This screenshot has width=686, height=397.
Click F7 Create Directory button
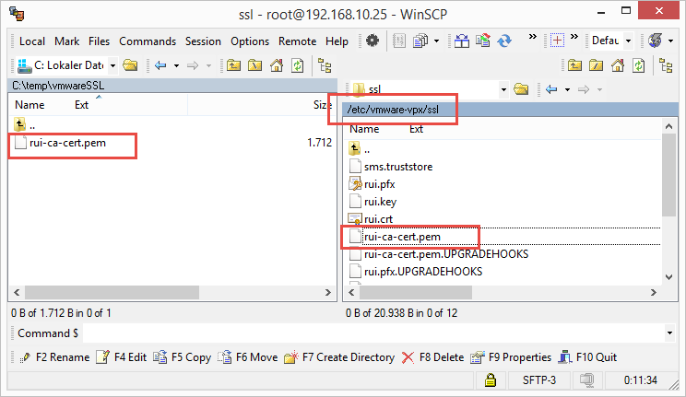tap(339, 357)
